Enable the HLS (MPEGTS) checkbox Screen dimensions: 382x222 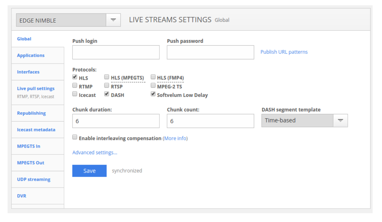coord(107,77)
